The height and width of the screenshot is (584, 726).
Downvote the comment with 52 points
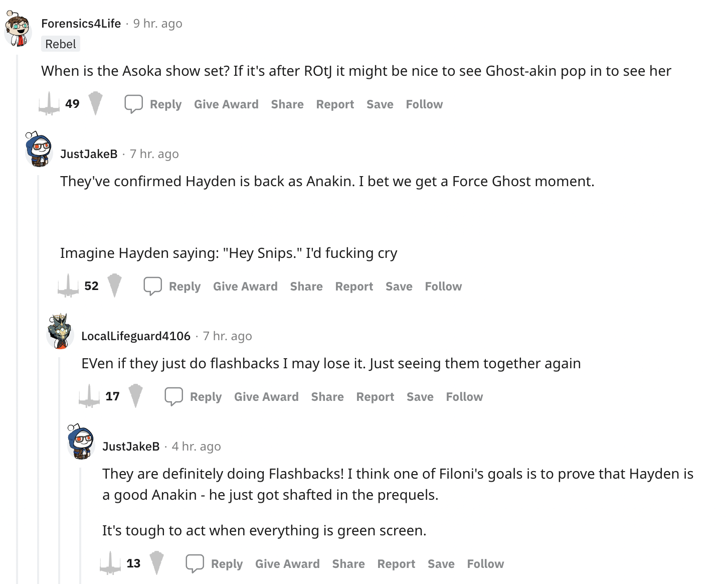(x=114, y=286)
